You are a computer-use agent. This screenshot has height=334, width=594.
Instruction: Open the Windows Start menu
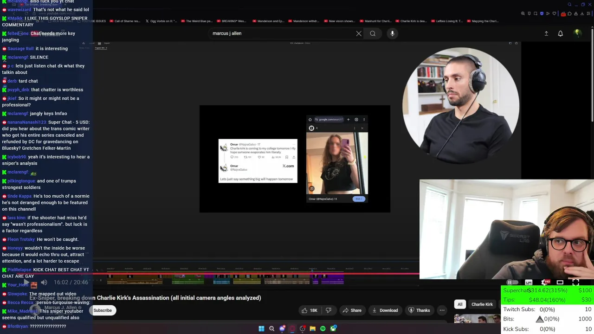(x=261, y=328)
